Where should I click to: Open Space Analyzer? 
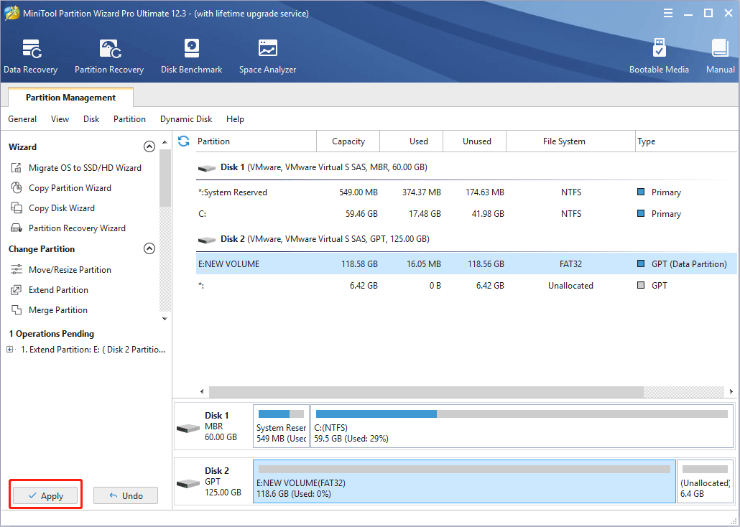tap(267, 56)
